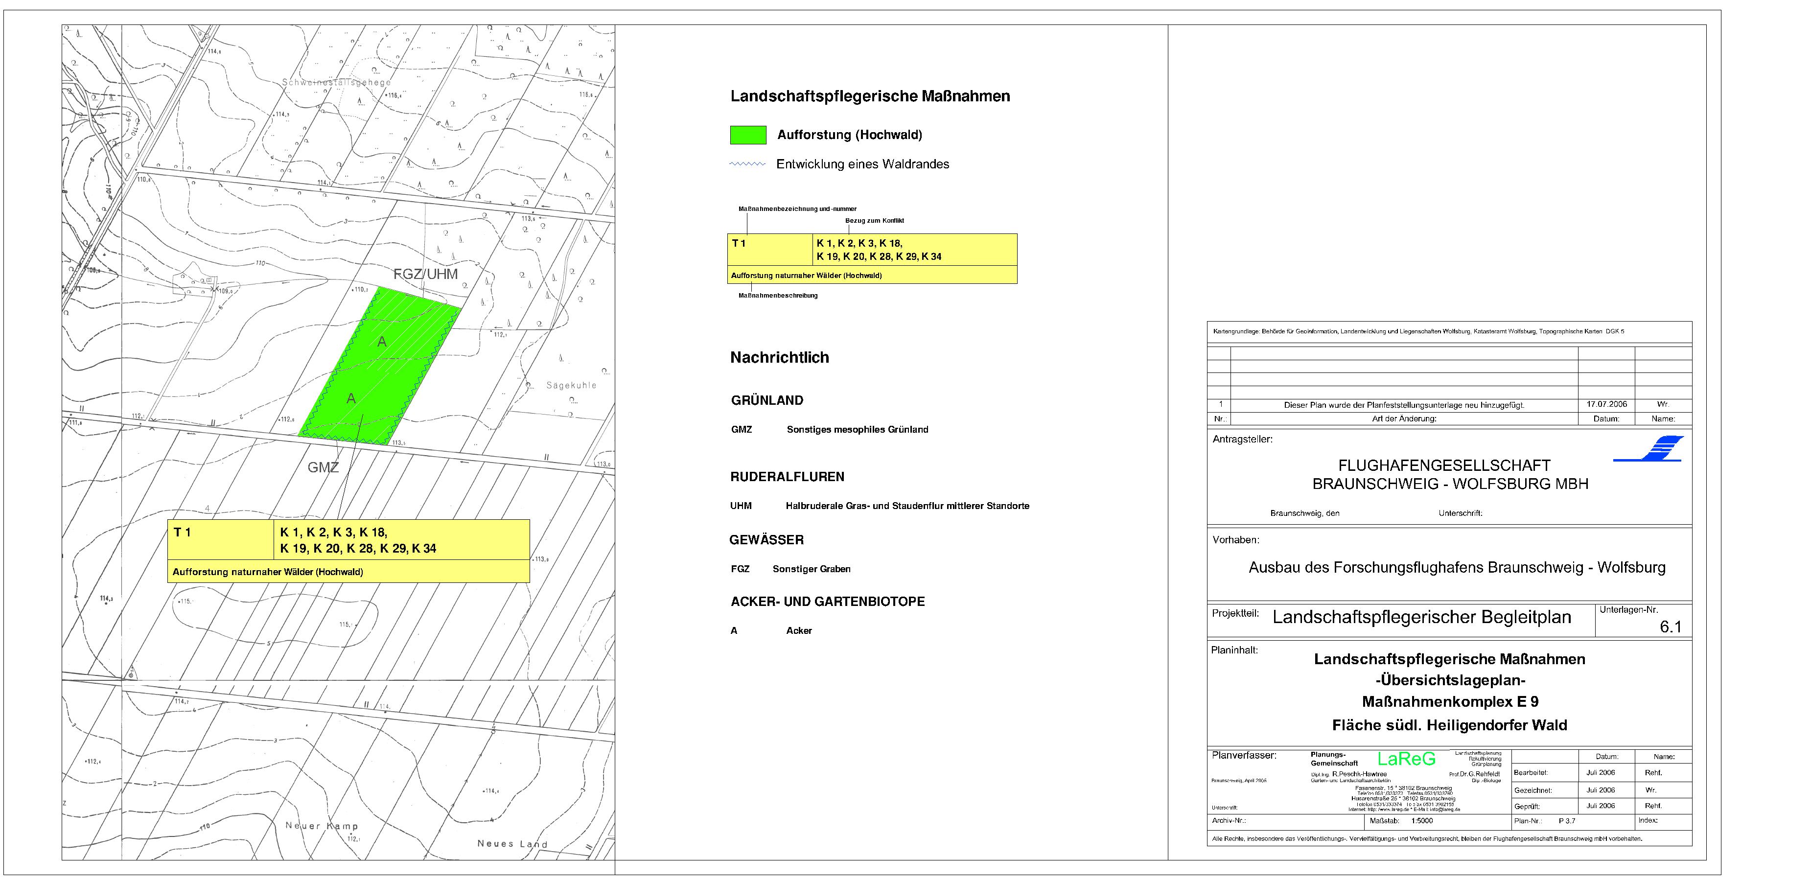Click the document number '6.1'
The width and height of the screenshot is (1811, 881).
point(1671,627)
